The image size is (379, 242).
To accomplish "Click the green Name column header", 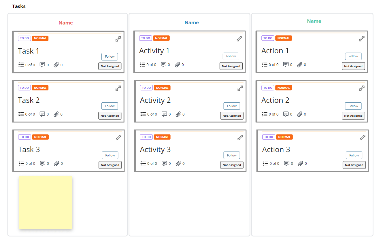I will point(314,21).
